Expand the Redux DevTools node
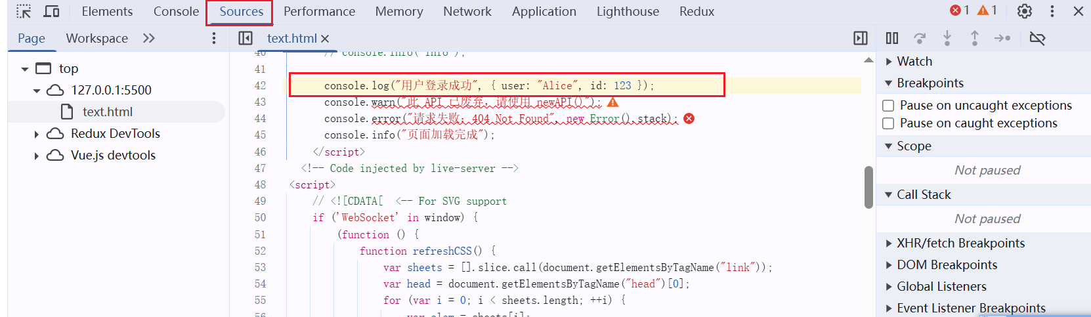The image size is (1091, 317). (37, 134)
